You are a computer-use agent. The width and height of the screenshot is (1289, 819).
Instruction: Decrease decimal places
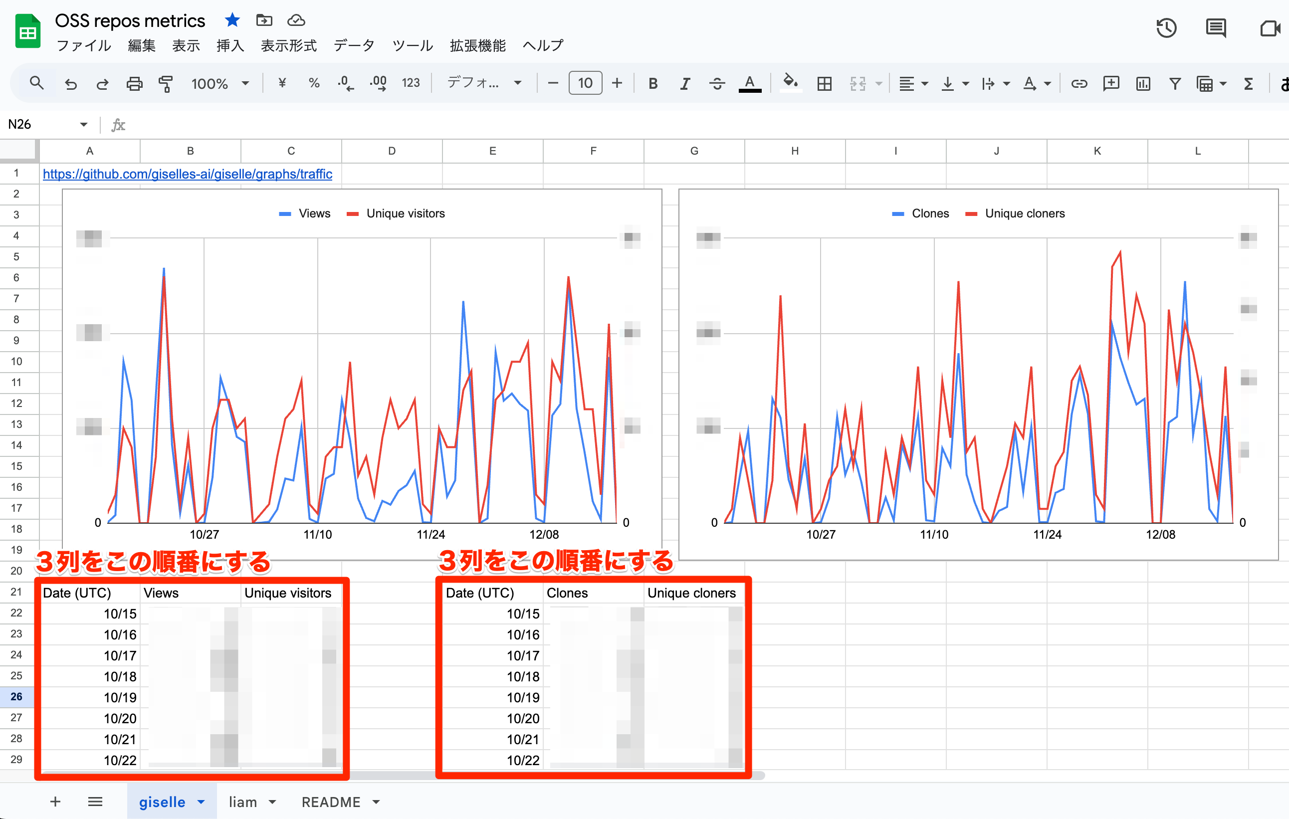pos(345,83)
